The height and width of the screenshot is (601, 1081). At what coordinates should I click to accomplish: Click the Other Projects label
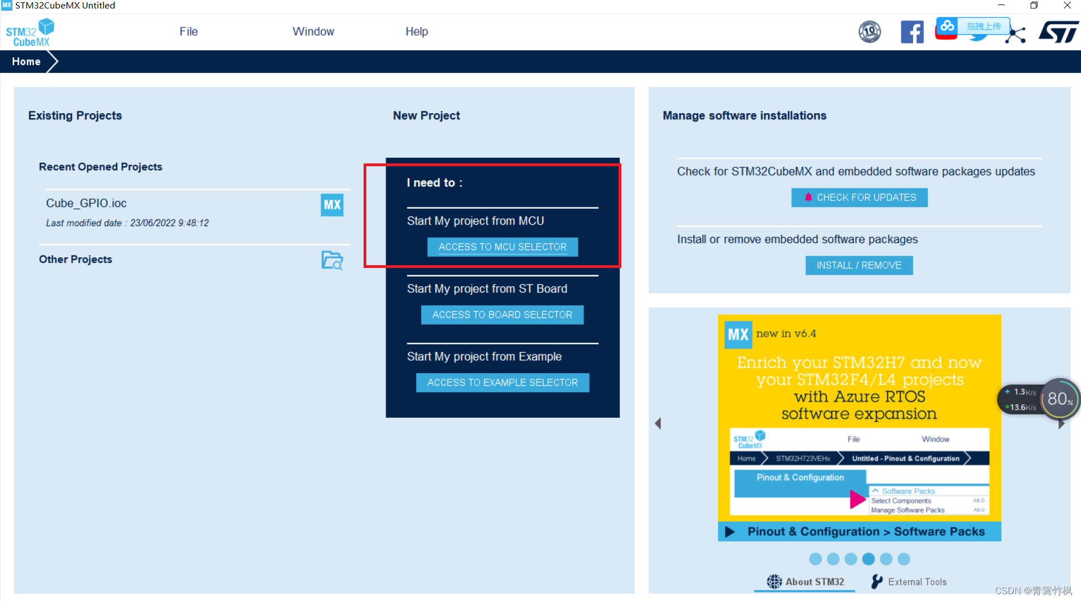pyautogui.click(x=76, y=260)
